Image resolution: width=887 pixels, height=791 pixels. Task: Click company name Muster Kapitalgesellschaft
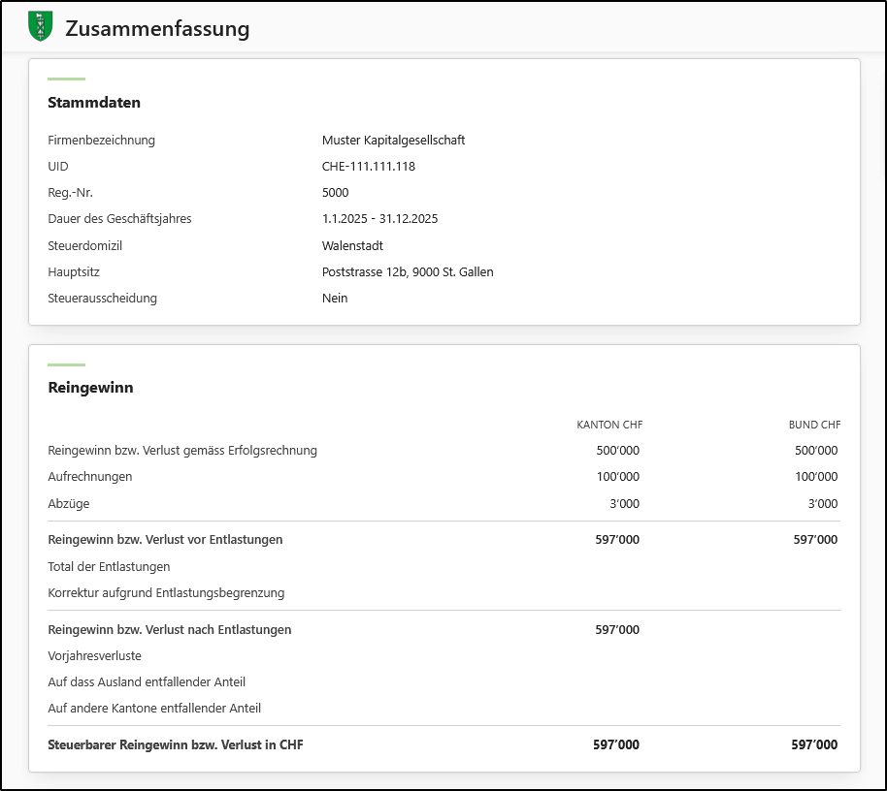[x=393, y=141]
